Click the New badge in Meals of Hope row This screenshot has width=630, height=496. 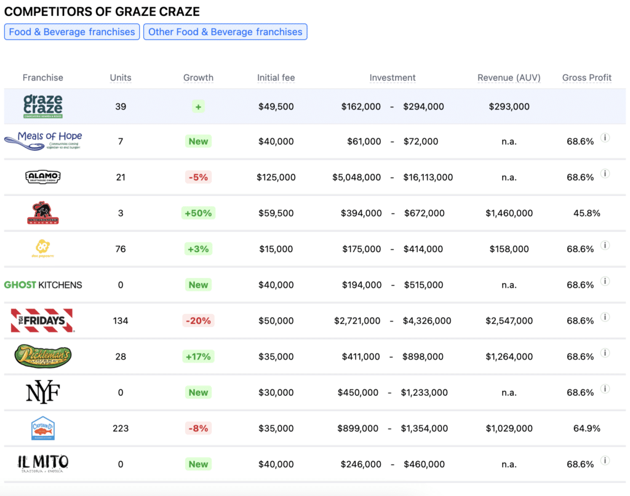click(199, 141)
